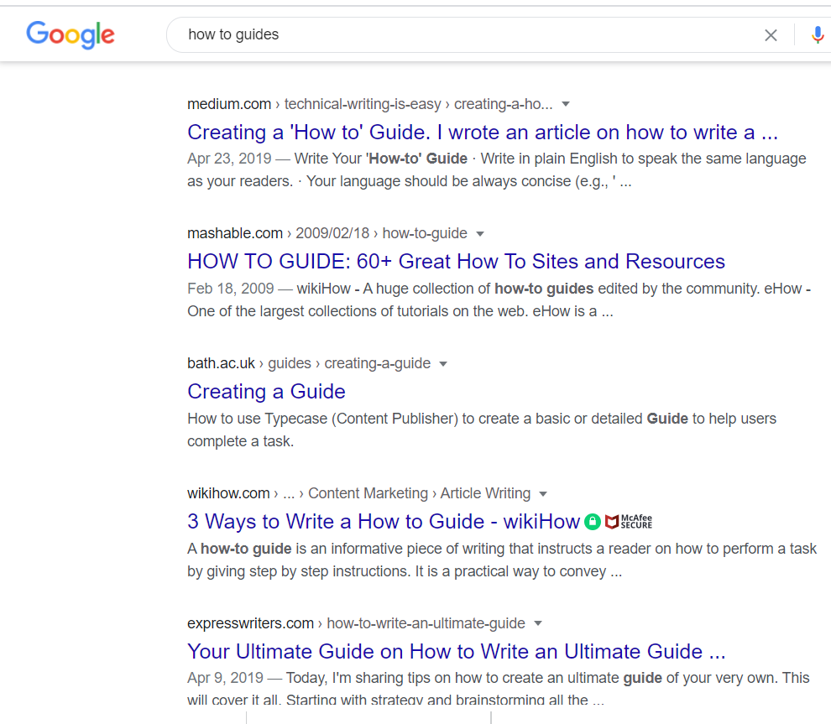The width and height of the screenshot is (831, 724).
Task: Clear the search query with the X icon
Action: (x=771, y=35)
